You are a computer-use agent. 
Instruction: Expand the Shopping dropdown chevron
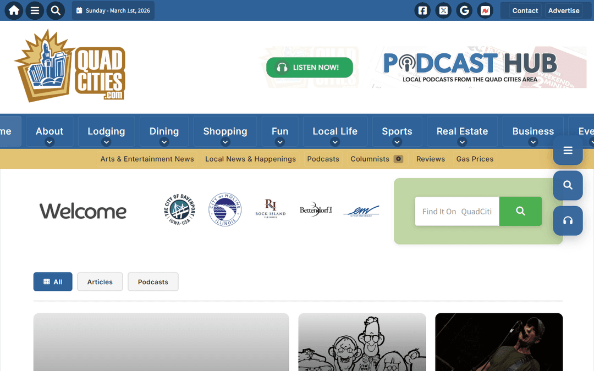coord(225,142)
